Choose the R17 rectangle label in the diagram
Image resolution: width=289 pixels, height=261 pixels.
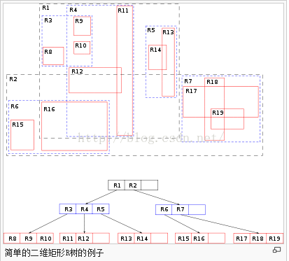(191, 91)
